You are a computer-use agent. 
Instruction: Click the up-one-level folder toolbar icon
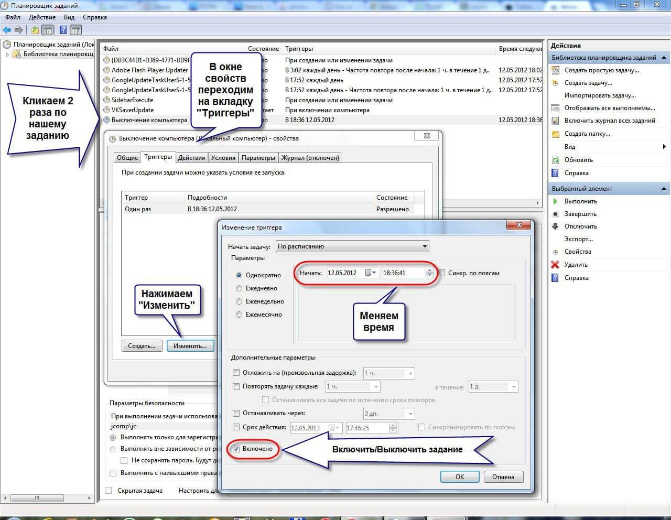pyautogui.click(x=35, y=30)
